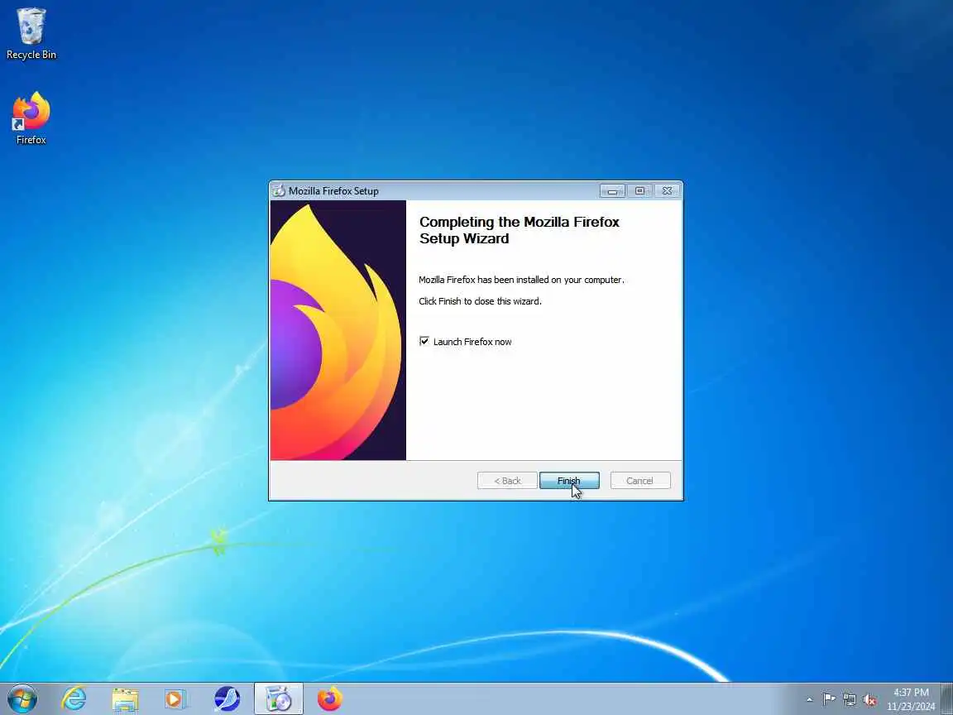Click text Mozilla Firefox has been installed
The height and width of the screenshot is (715, 953).
pyautogui.click(x=521, y=280)
